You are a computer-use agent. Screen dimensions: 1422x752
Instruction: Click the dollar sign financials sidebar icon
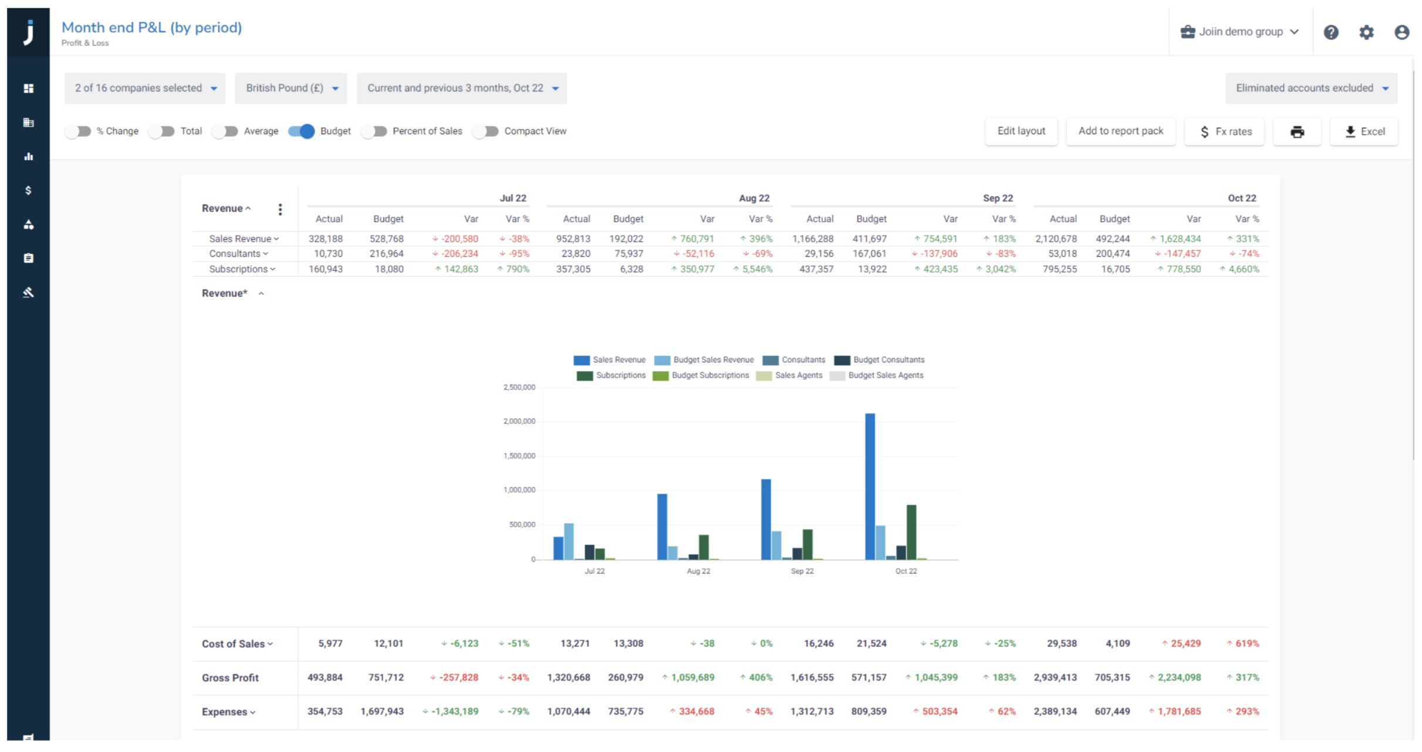point(28,189)
